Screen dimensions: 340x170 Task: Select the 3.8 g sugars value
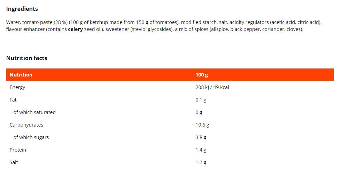pyautogui.click(x=201, y=137)
